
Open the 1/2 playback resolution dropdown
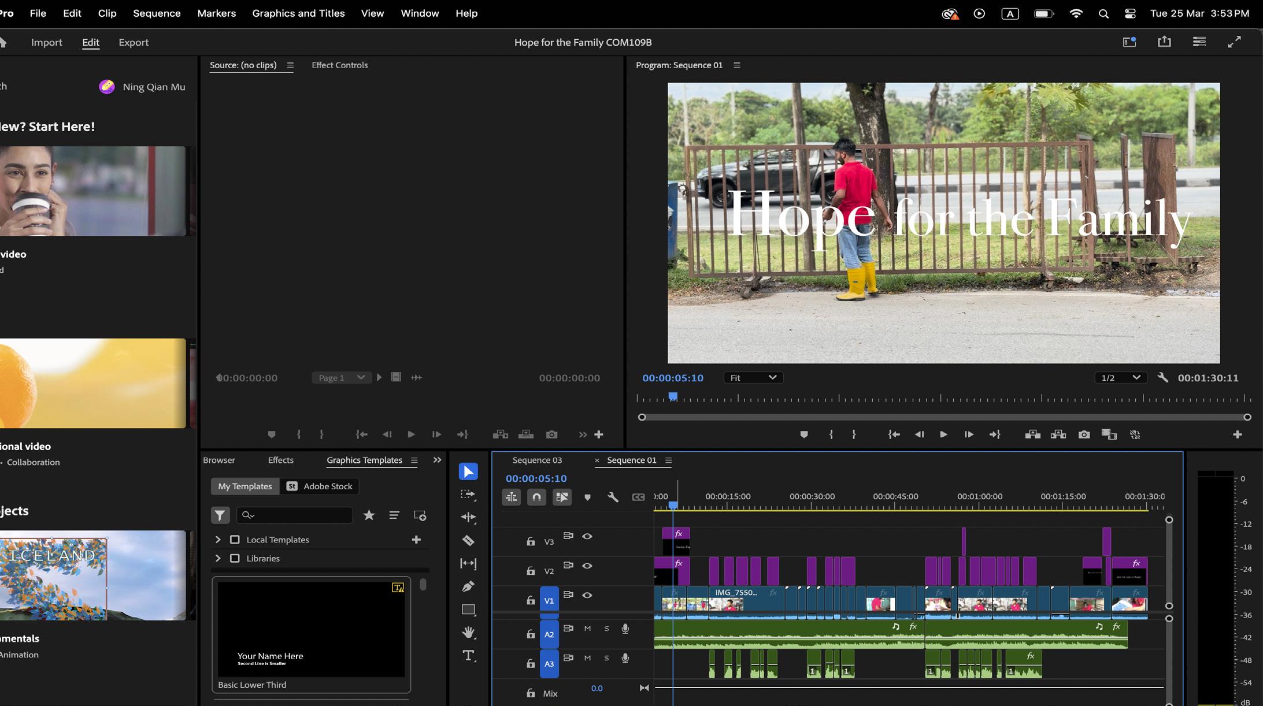(1120, 378)
